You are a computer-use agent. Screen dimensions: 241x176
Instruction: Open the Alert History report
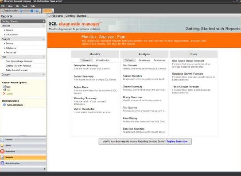coord(130,119)
